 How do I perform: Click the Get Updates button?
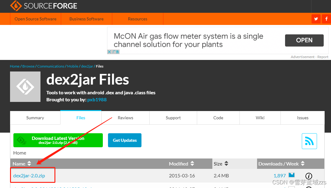point(125,140)
